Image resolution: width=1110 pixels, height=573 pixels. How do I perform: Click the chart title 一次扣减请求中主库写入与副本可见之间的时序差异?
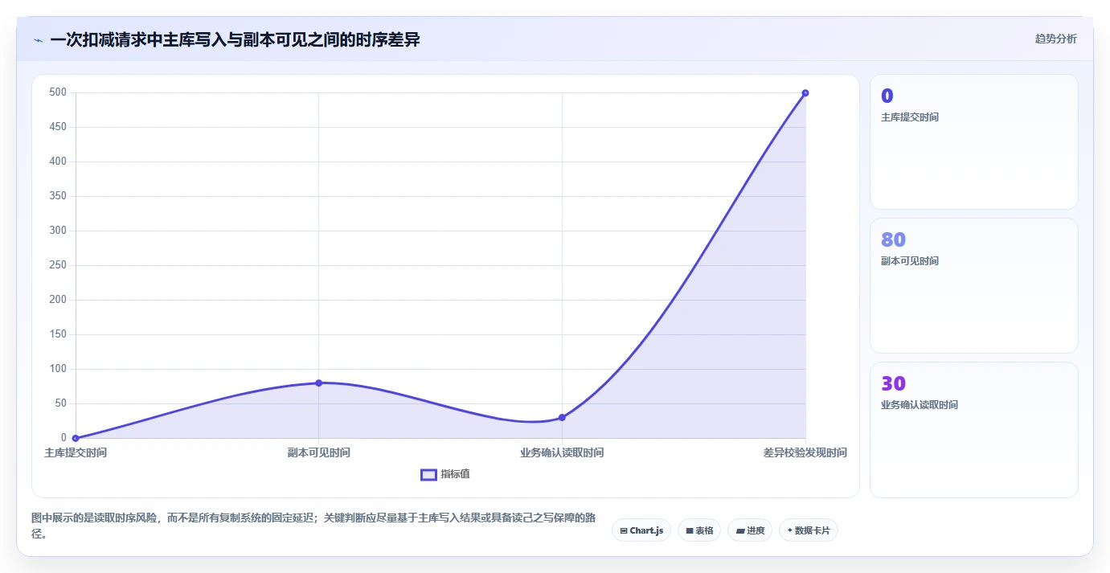click(x=235, y=39)
